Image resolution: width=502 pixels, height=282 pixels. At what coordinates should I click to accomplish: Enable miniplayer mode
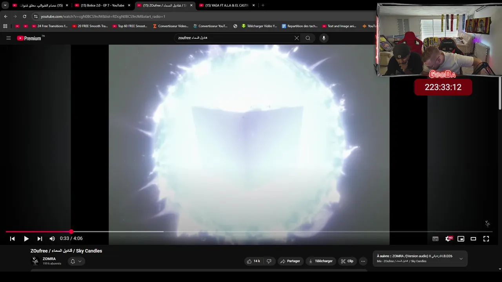[x=461, y=239]
